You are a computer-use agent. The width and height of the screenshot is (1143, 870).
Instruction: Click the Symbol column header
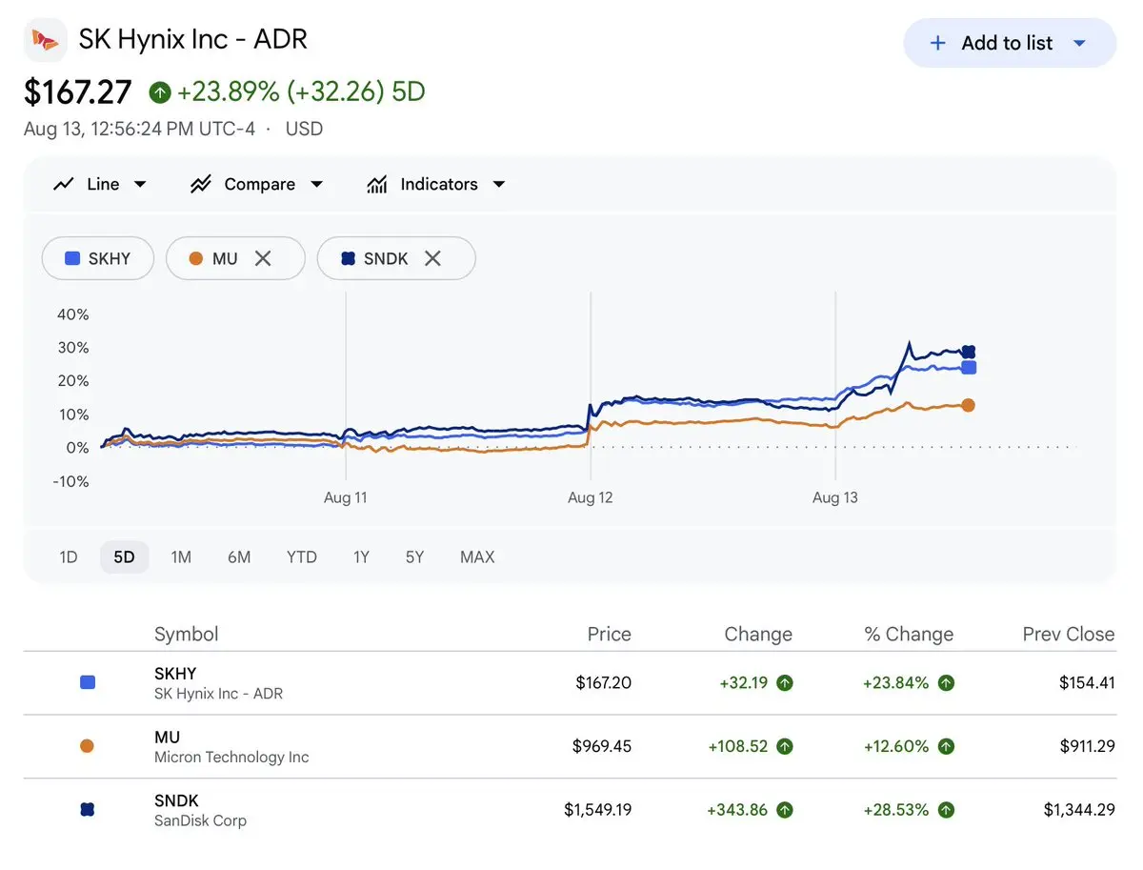click(187, 635)
